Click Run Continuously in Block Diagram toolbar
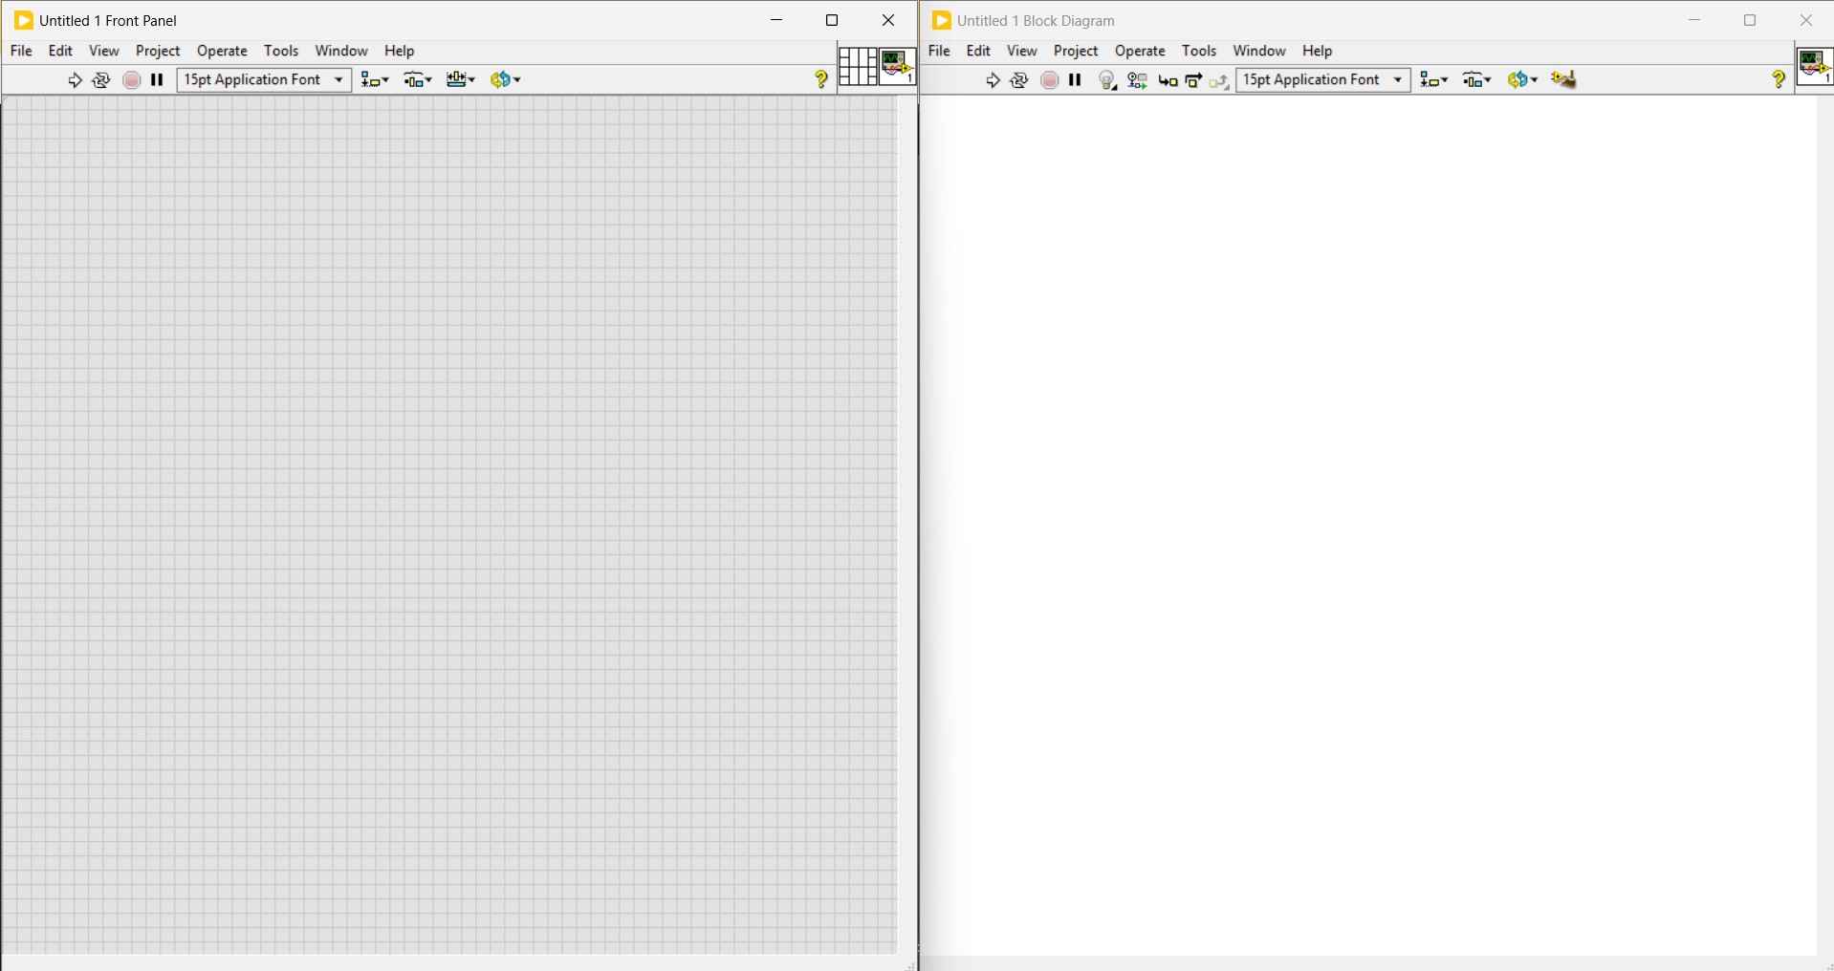The height and width of the screenshot is (971, 1834). pos(1019,80)
